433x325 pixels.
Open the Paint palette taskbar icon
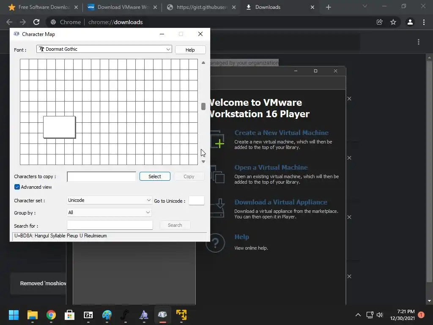[x=107, y=315]
